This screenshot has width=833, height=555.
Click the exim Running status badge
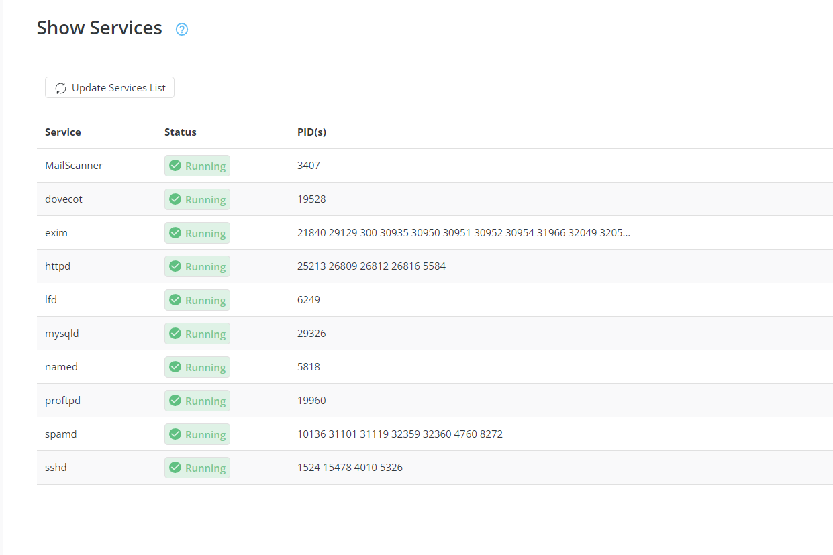coord(197,233)
